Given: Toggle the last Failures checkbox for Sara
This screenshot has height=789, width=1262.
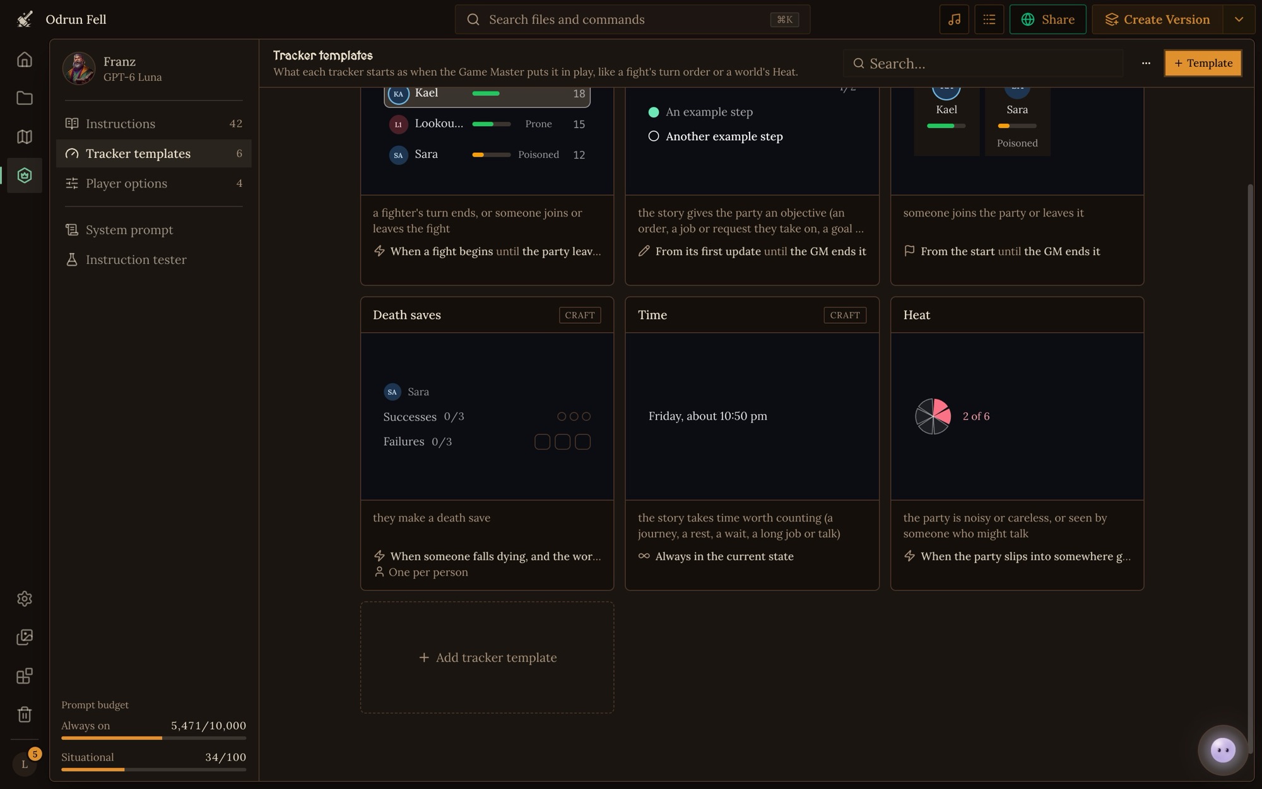Looking at the screenshot, I should [x=582, y=442].
